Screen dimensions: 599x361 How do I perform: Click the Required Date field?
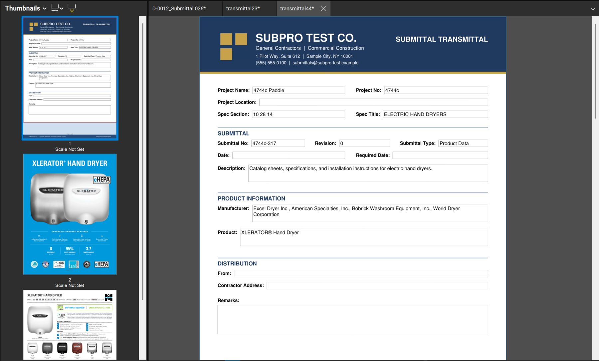coord(440,155)
